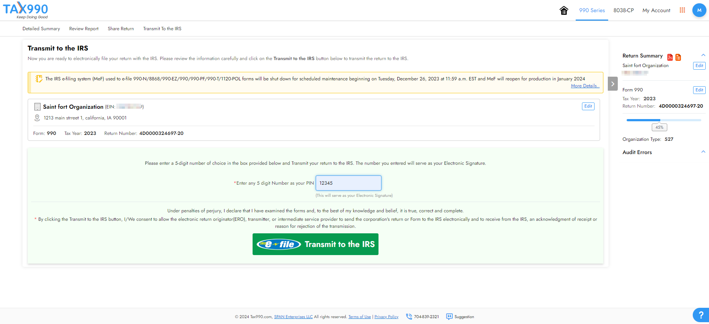Click the phone number 704-839-2321

(x=426, y=317)
